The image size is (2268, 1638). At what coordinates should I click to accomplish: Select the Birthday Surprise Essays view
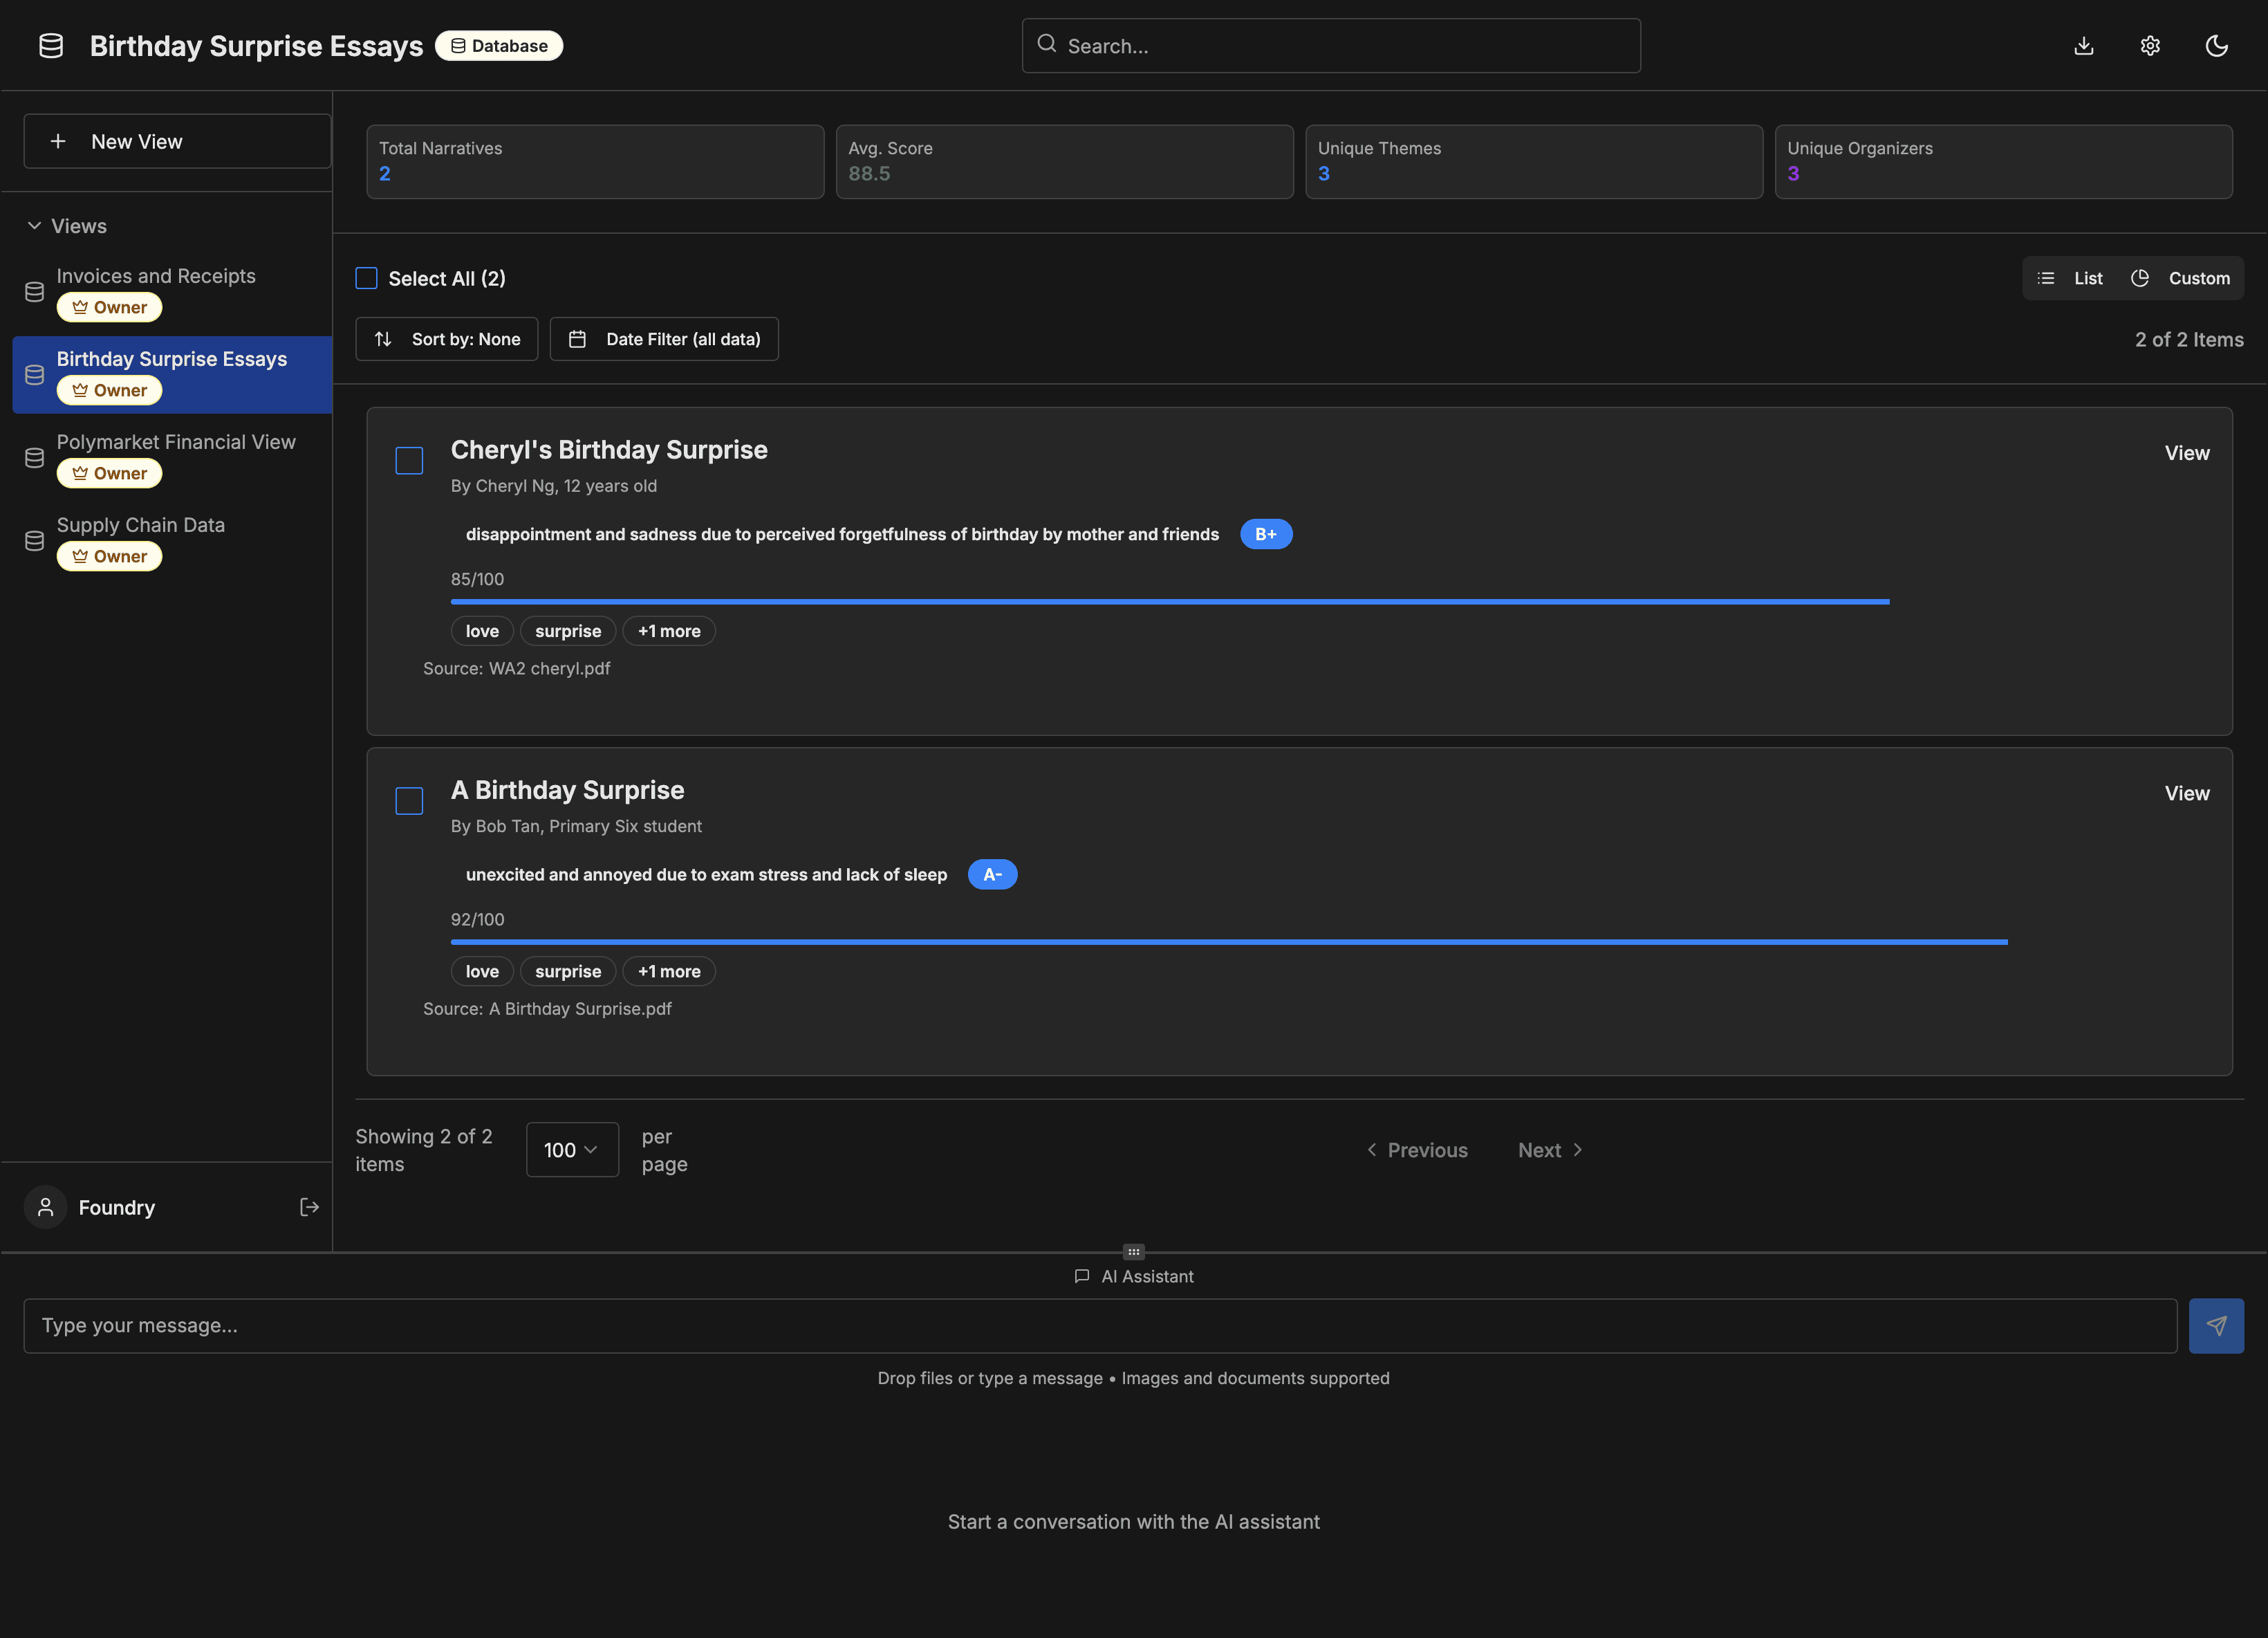172,374
